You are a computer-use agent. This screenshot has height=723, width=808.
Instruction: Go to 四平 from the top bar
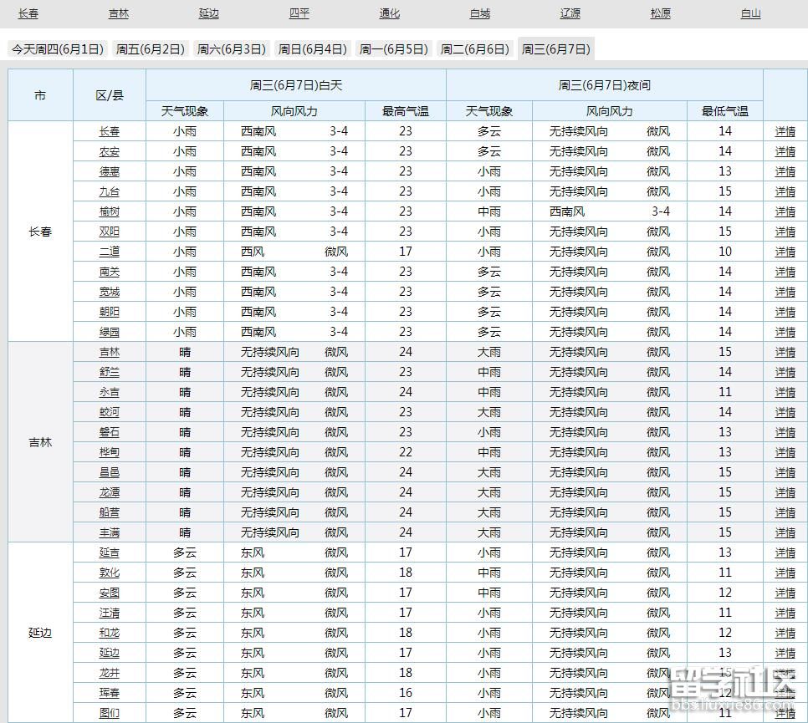[299, 13]
